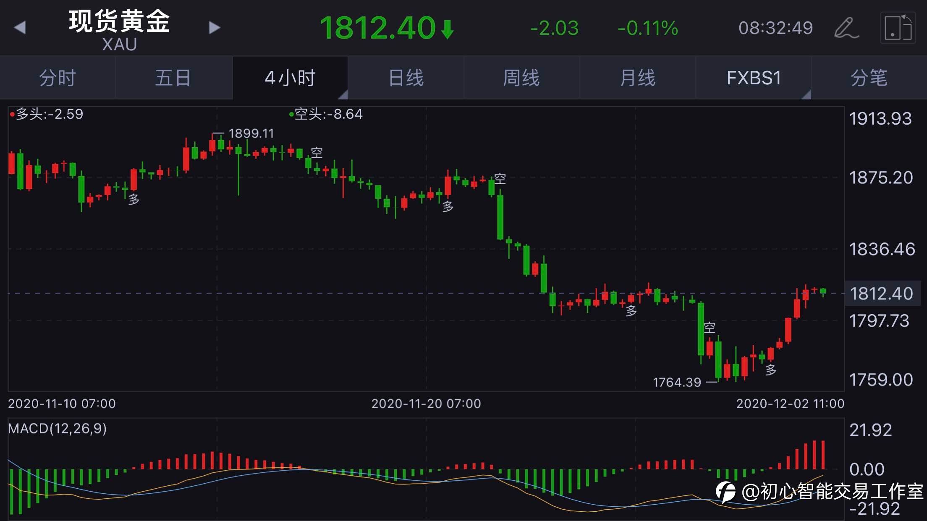Tap the 1913.93 axis value
The height and width of the screenshot is (521, 927).
tap(880, 119)
